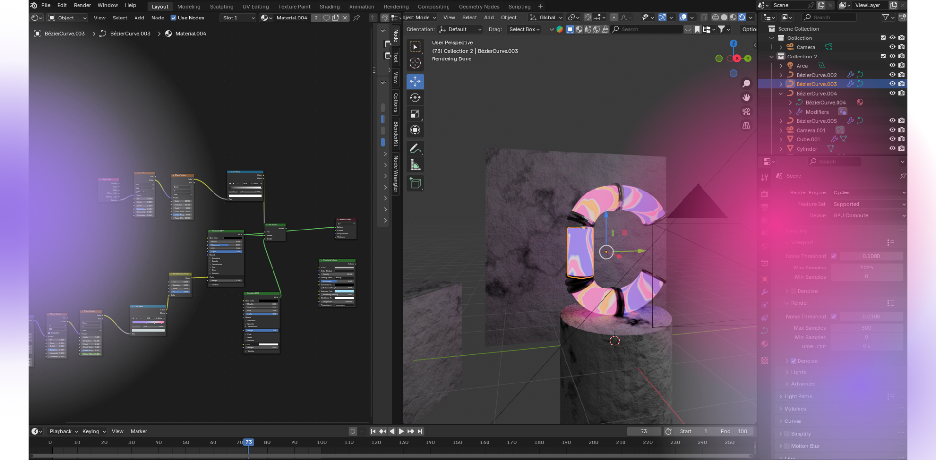The height and width of the screenshot is (460, 936).
Task: Select the Move tool in viewport toolbar
Action: (x=415, y=81)
